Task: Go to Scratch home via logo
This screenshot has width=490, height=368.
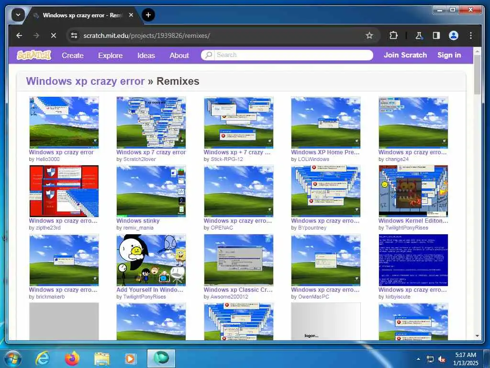Action: (34, 55)
